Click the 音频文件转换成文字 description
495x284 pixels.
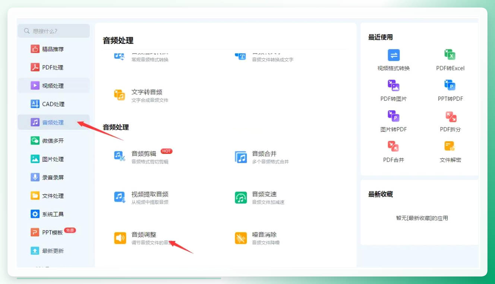pyautogui.click(x=273, y=59)
